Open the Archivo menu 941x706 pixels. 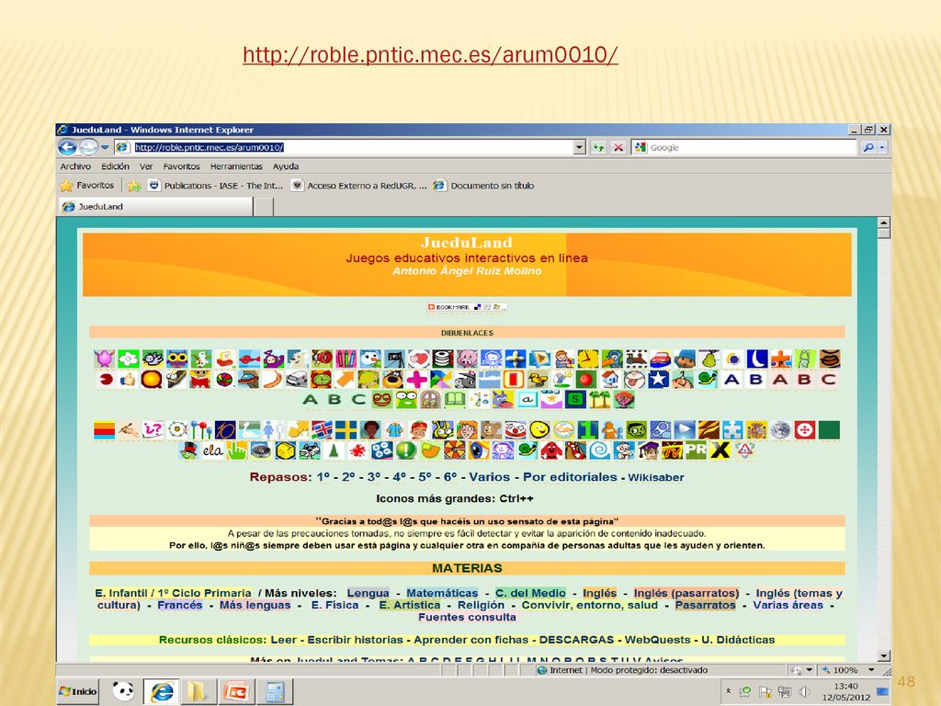pyautogui.click(x=75, y=166)
